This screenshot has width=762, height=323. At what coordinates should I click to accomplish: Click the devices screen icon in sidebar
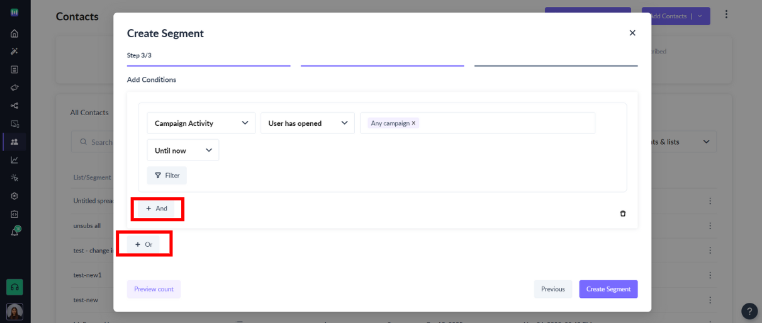click(14, 124)
